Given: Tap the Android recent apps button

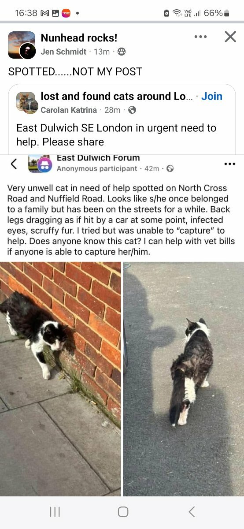Looking at the screenshot, I should coord(55,511).
